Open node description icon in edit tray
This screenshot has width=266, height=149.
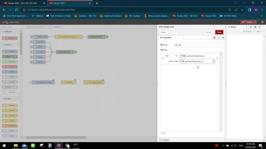point(219,38)
